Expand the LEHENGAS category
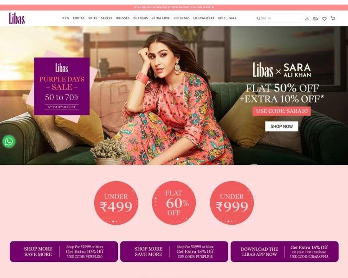Viewport: 348px width, 278px height. coord(181,18)
